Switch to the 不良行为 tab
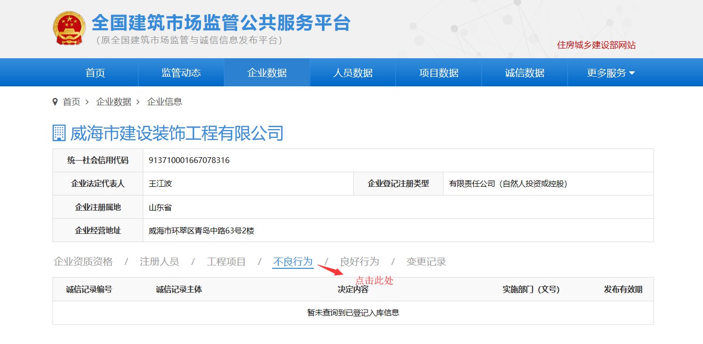The image size is (703, 344). 292,261
